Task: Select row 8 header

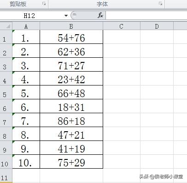Action: click(6, 134)
